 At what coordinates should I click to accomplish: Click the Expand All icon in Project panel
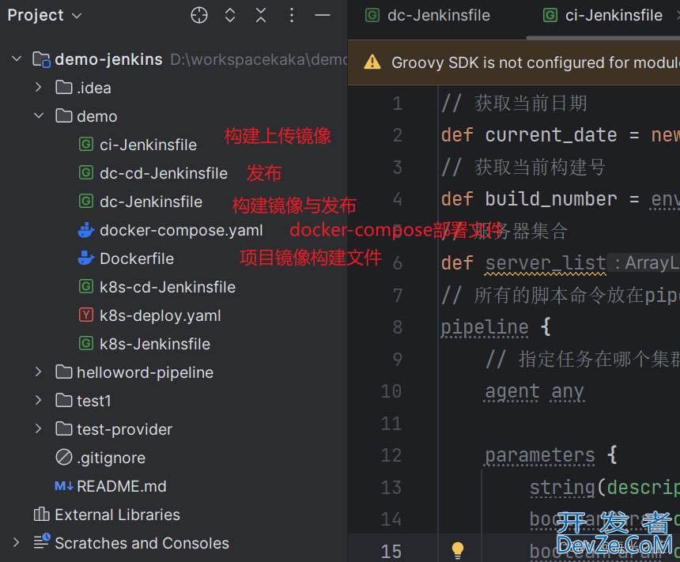click(230, 15)
